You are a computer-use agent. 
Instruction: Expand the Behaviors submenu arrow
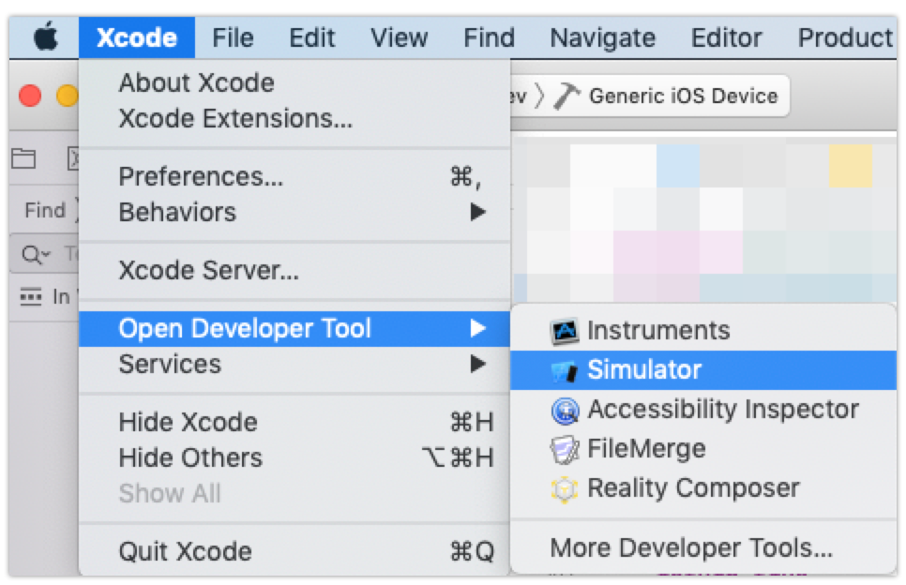coord(477,212)
